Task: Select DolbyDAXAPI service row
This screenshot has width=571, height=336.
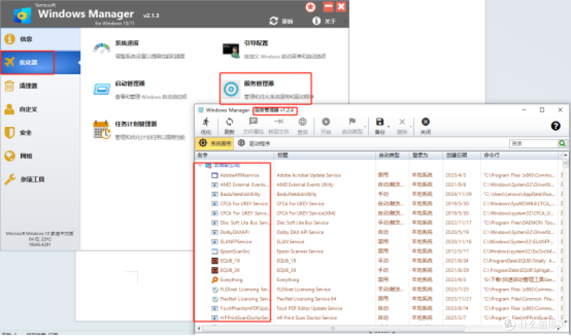Action: point(379,232)
